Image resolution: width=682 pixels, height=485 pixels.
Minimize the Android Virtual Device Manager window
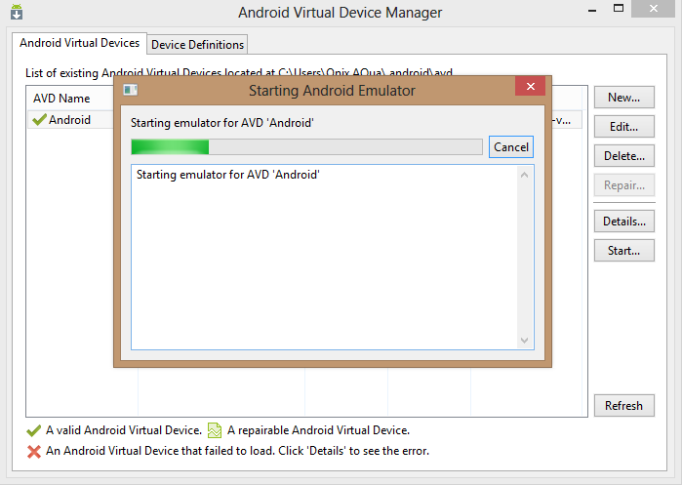(592, 10)
